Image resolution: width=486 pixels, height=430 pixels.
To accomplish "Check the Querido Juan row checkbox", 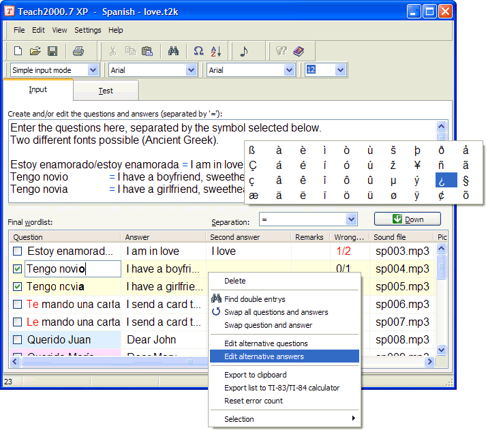I will click(x=17, y=339).
